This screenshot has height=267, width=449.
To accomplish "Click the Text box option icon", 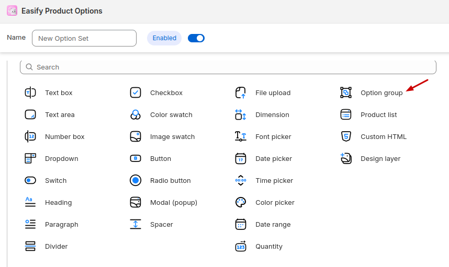I will (x=30, y=93).
